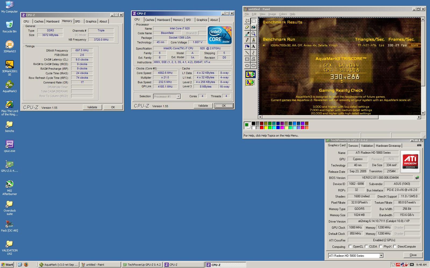Open the AquaMark3 desktop shortcut
The image size is (430, 268).
point(9,86)
